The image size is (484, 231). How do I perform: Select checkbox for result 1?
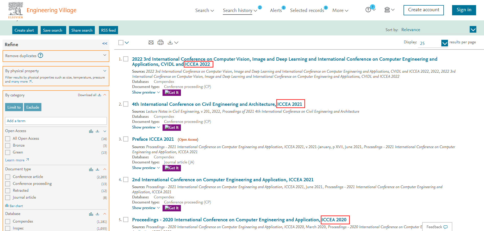click(x=126, y=59)
